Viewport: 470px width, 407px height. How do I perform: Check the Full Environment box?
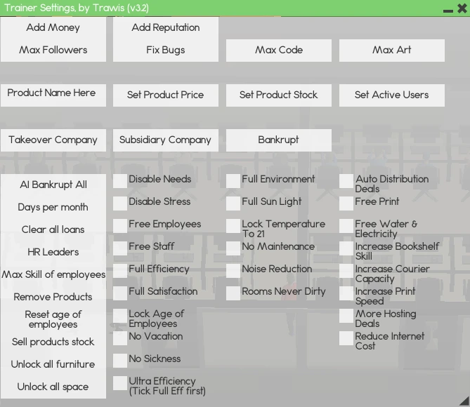pos(233,181)
